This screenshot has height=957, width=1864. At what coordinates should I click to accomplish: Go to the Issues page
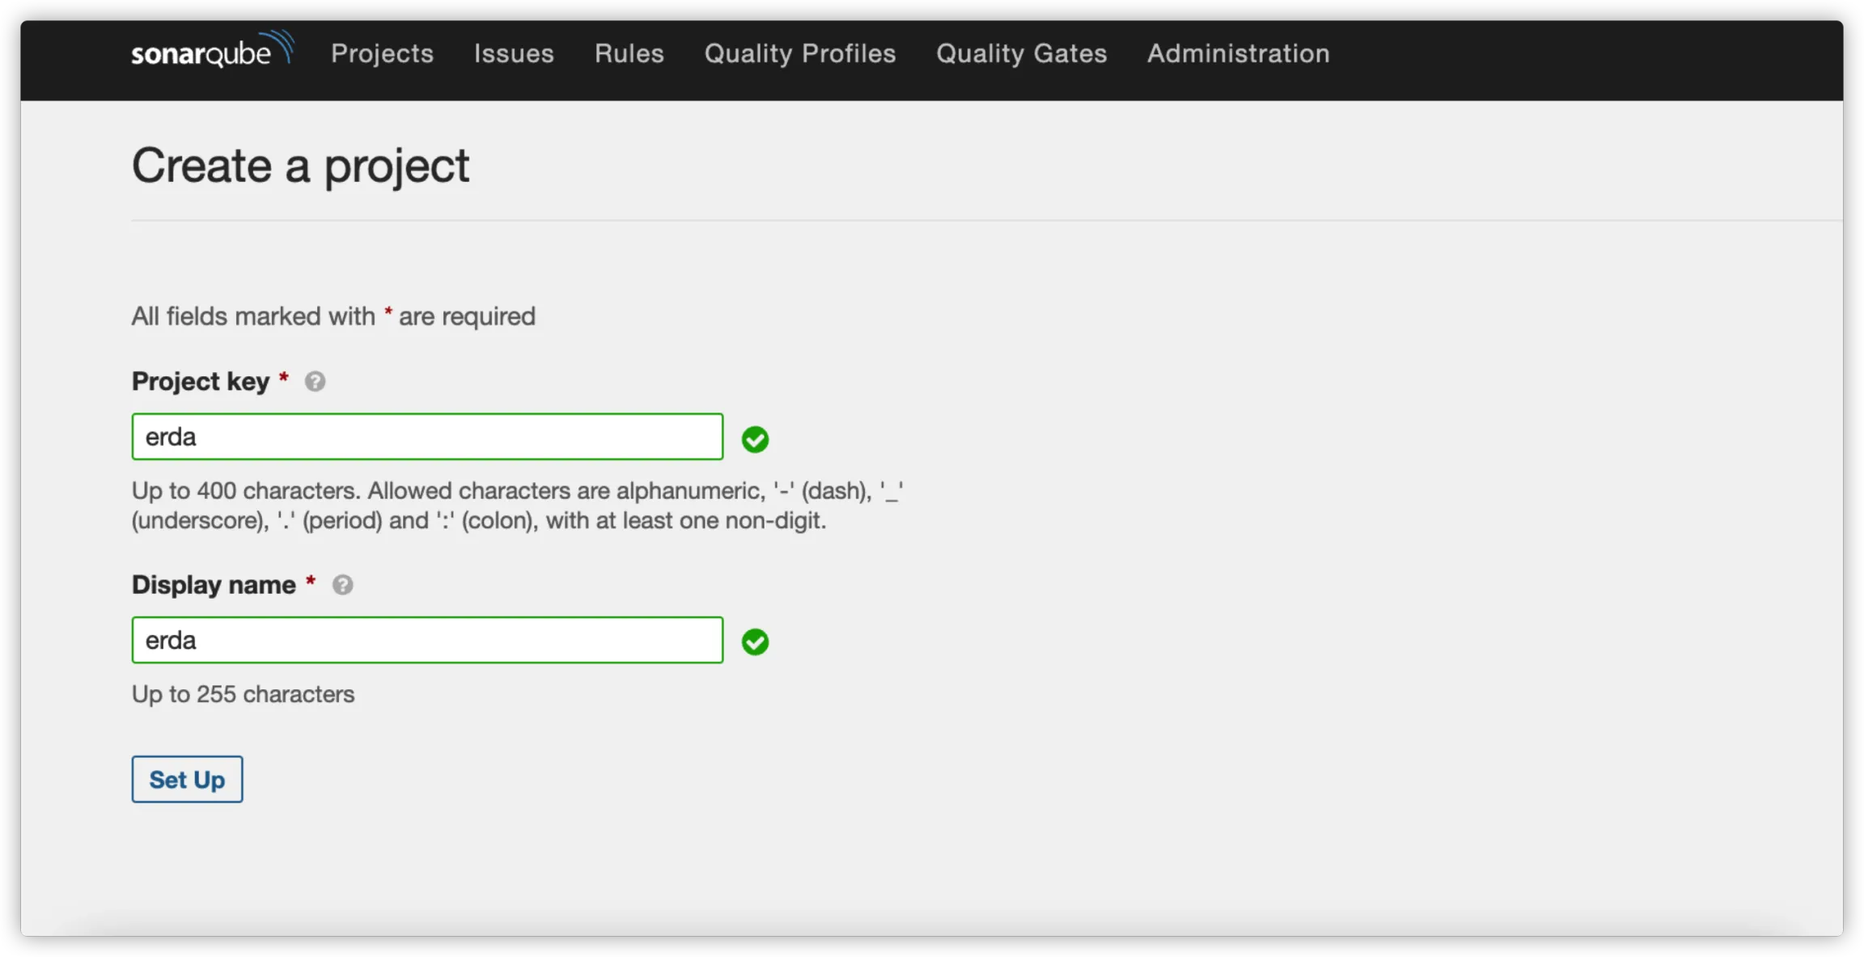tap(514, 53)
